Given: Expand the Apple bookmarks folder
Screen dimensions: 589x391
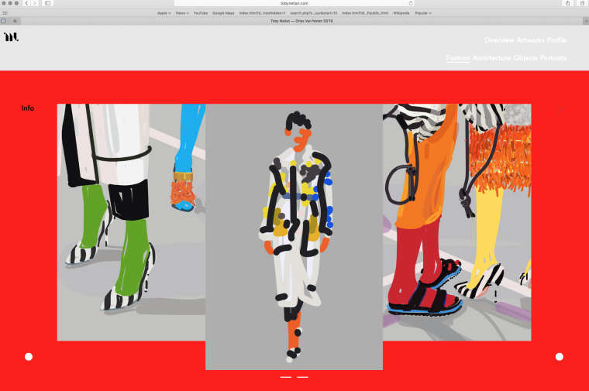Looking at the screenshot, I should tap(164, 13).
